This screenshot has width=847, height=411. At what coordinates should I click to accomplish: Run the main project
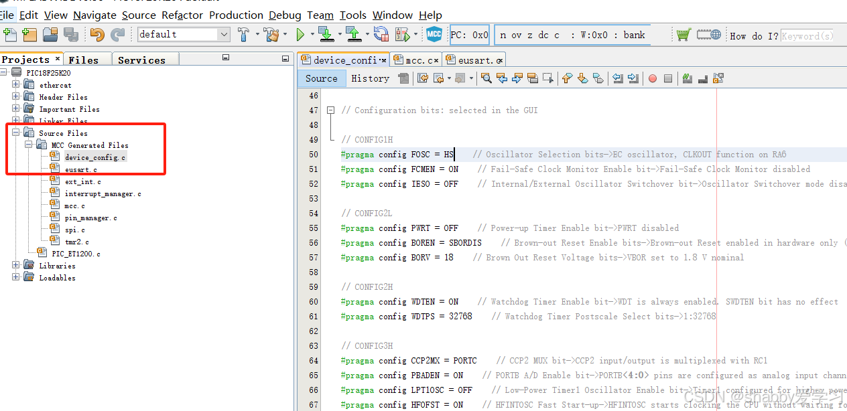(x=300, y=34)
